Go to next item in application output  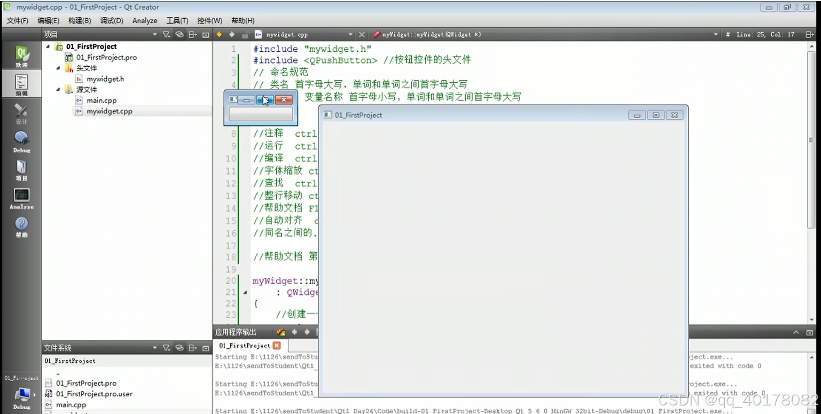coord(307,332)
